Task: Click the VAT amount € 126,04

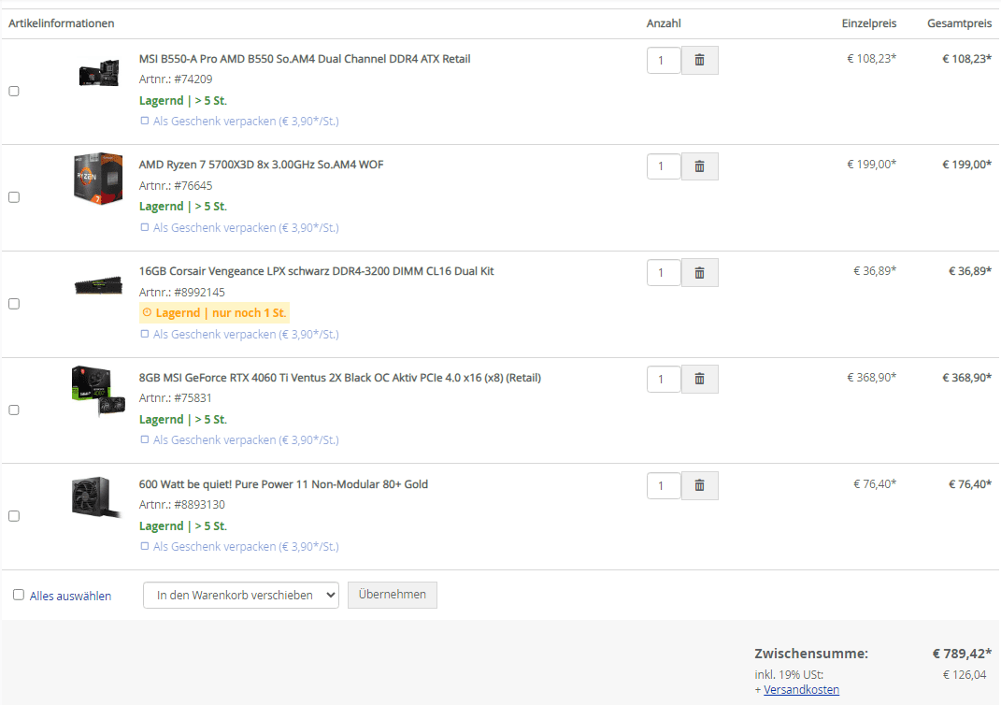Action: point(965,674)
